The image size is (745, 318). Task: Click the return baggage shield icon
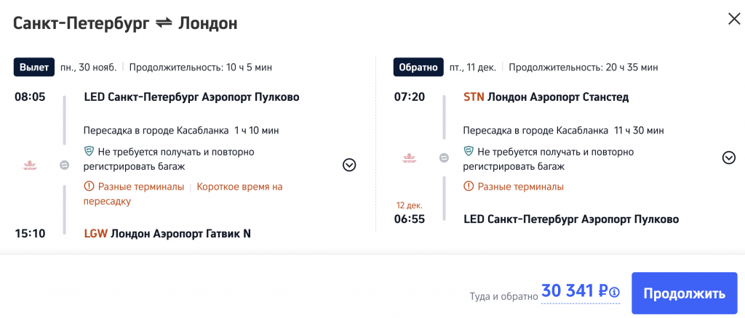[x=469, y=152]
